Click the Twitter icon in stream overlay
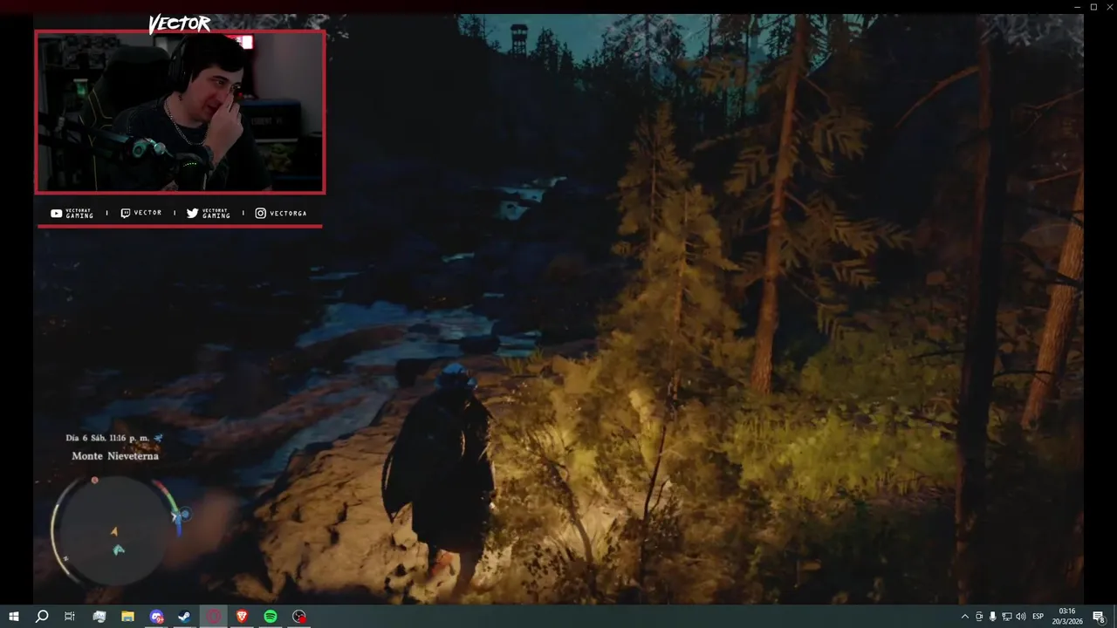This screenshot has width=1117, height=628. 193,213
